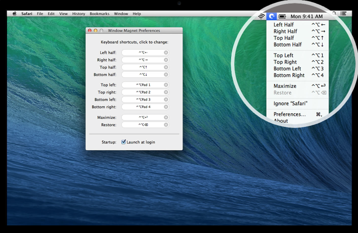
Task: Open the Apple menu
Action: click(14, 14)
